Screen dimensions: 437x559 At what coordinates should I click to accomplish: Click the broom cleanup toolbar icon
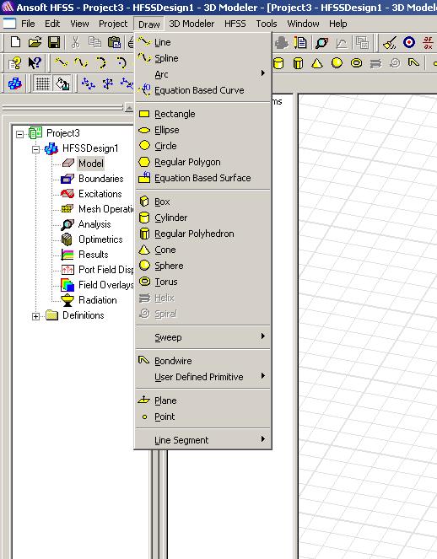(x=390, y=43)
